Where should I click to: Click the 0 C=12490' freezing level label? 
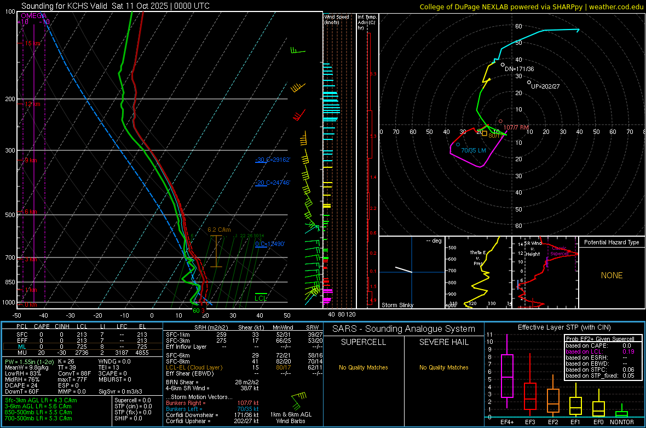(270, 244)
